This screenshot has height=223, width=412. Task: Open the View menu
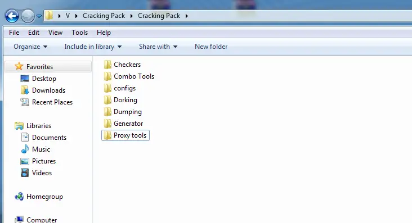(x=55, y=33)
